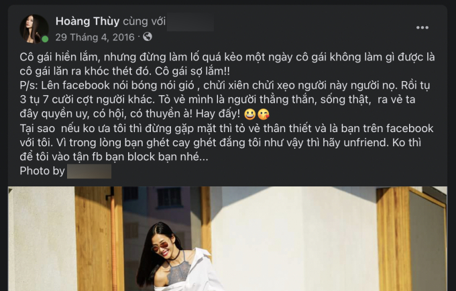Image resolution: width=456 pixels, height=291 pixels.
Task: Click the woman's sunglasses in the photo
Action: coord(160,247)
